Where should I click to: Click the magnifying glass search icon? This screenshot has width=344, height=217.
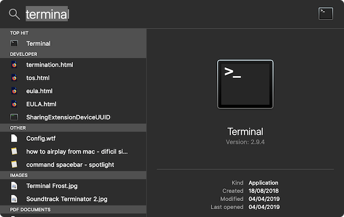(14, 14)
